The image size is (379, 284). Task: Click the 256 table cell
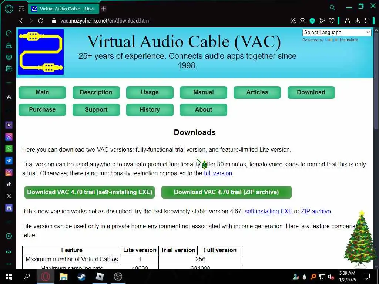click(x=200, y=259)
